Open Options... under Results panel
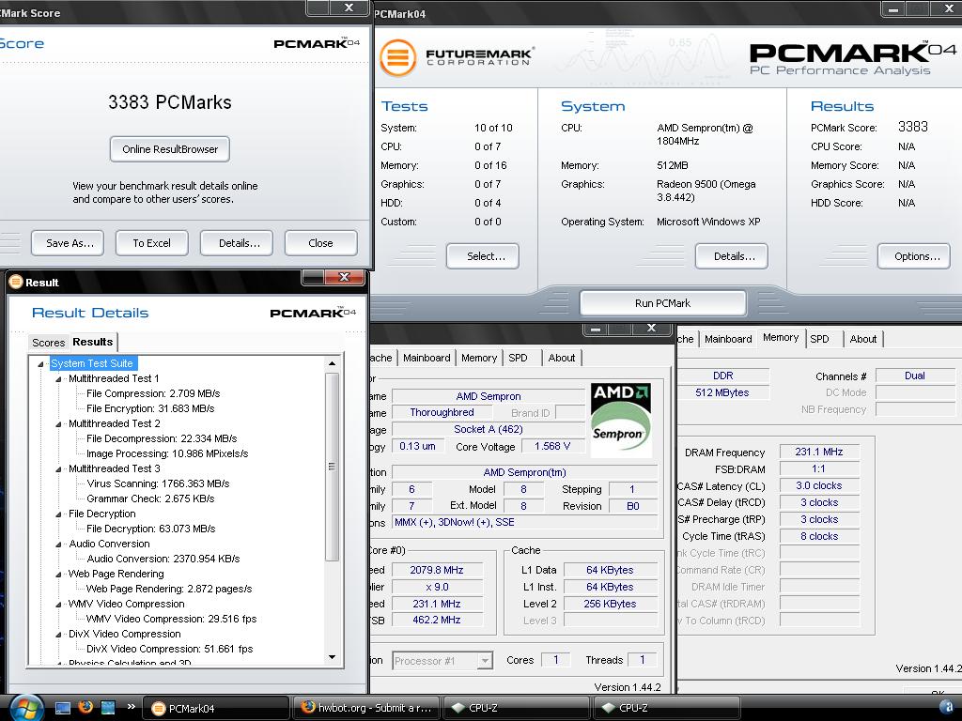The width and height of the screenshot is (962, 721). 914,256
